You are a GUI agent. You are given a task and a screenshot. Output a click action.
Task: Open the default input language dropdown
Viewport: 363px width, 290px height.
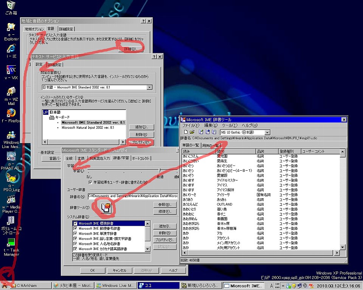(150, 88)
